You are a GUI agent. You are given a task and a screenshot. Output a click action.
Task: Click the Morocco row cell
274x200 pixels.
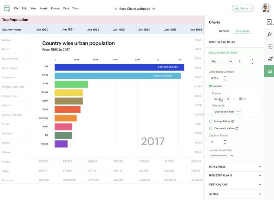pyautogui.click(x=17, y=180)
